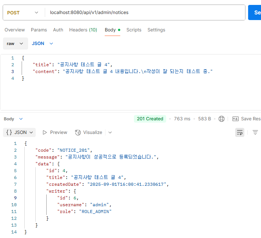
Task: Open the Visualize response view
Action: point(88,132)
